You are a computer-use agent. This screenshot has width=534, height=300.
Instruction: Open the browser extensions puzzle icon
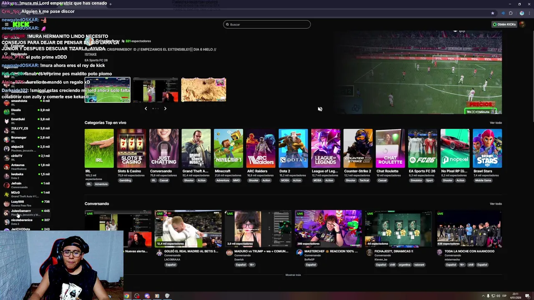[x=511, y=13]
